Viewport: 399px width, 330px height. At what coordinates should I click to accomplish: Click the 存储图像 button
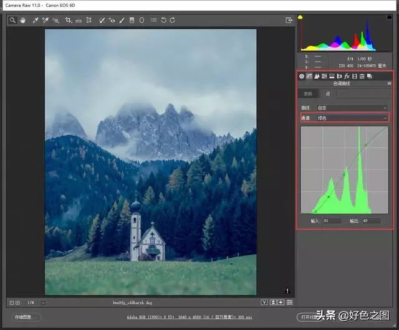pos(24,317)
